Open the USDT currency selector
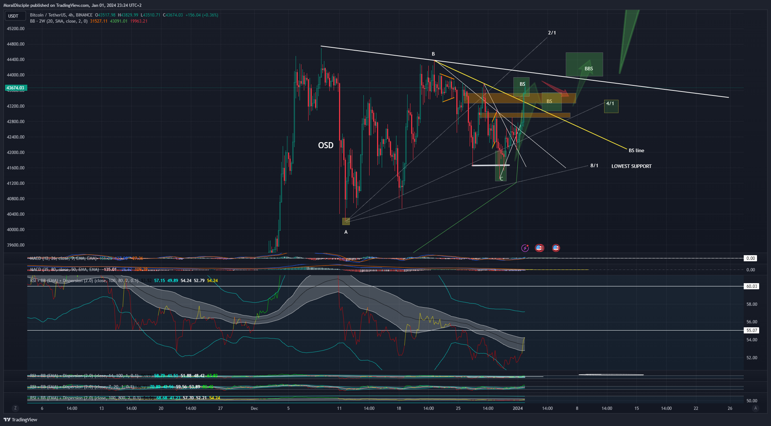The image size is (771, 426). tap(15, 16)
